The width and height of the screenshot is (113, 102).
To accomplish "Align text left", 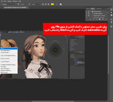I will click(43, 4).
